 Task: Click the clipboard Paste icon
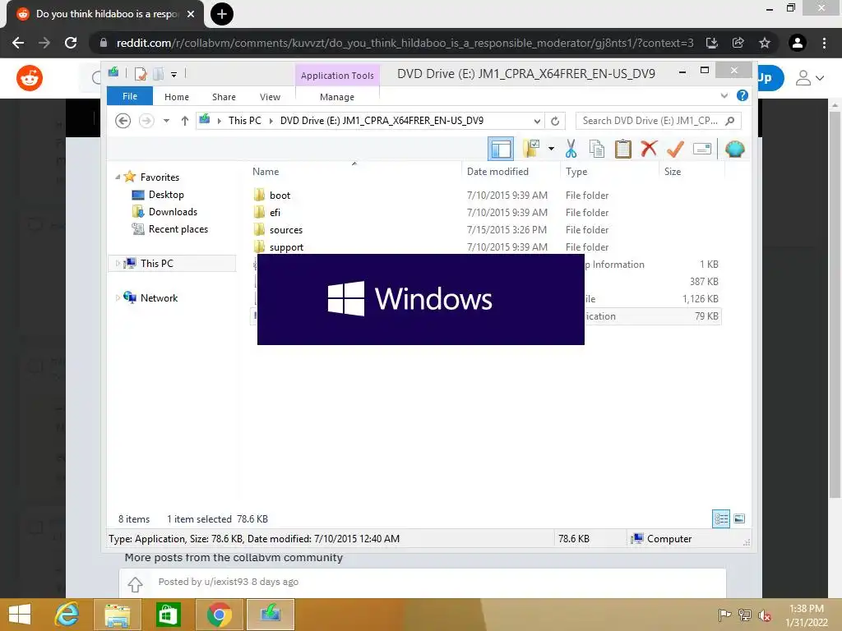pyautogui.click(x=623, y=149)
